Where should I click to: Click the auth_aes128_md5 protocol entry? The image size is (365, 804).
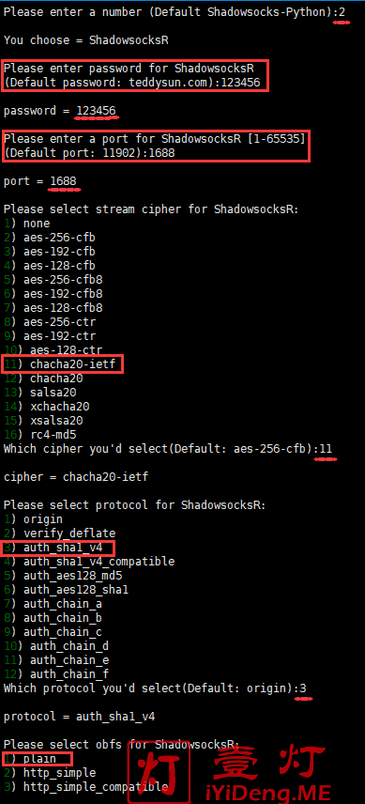(x=63, y=576)
